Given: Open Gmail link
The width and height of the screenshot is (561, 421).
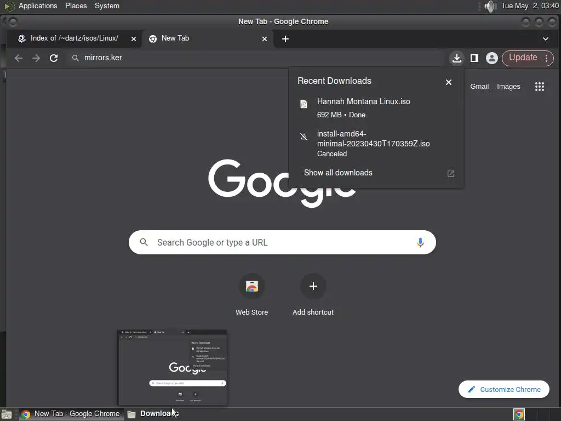Looking at the screenshot, I should tap(479, 86).
